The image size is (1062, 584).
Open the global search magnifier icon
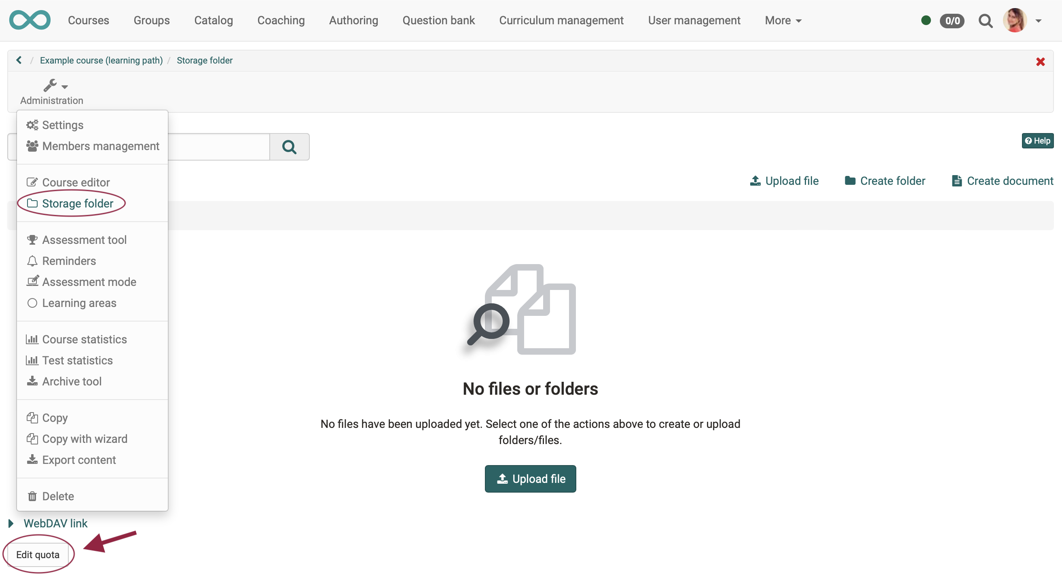(985, 21)
